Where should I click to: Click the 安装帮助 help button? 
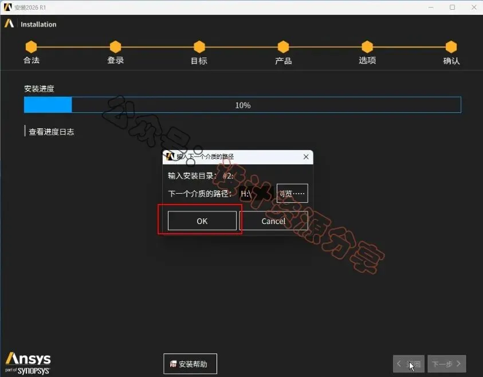(190, 364)
